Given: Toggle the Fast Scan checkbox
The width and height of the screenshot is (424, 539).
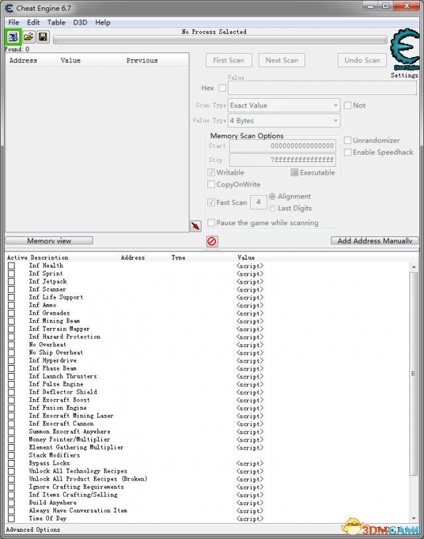Looking at the screenshot, I should pos(211,202).
